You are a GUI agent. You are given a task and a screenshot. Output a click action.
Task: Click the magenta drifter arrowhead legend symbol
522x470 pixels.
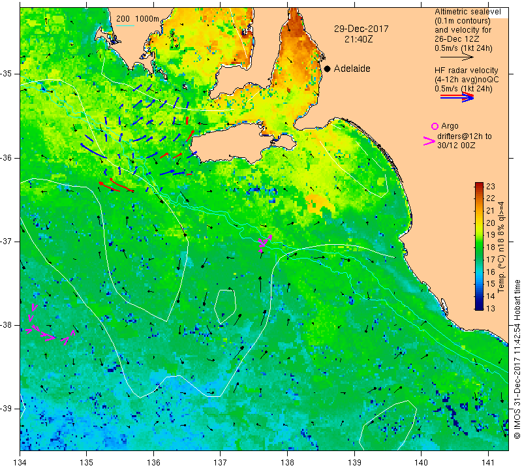click(429, 141)
